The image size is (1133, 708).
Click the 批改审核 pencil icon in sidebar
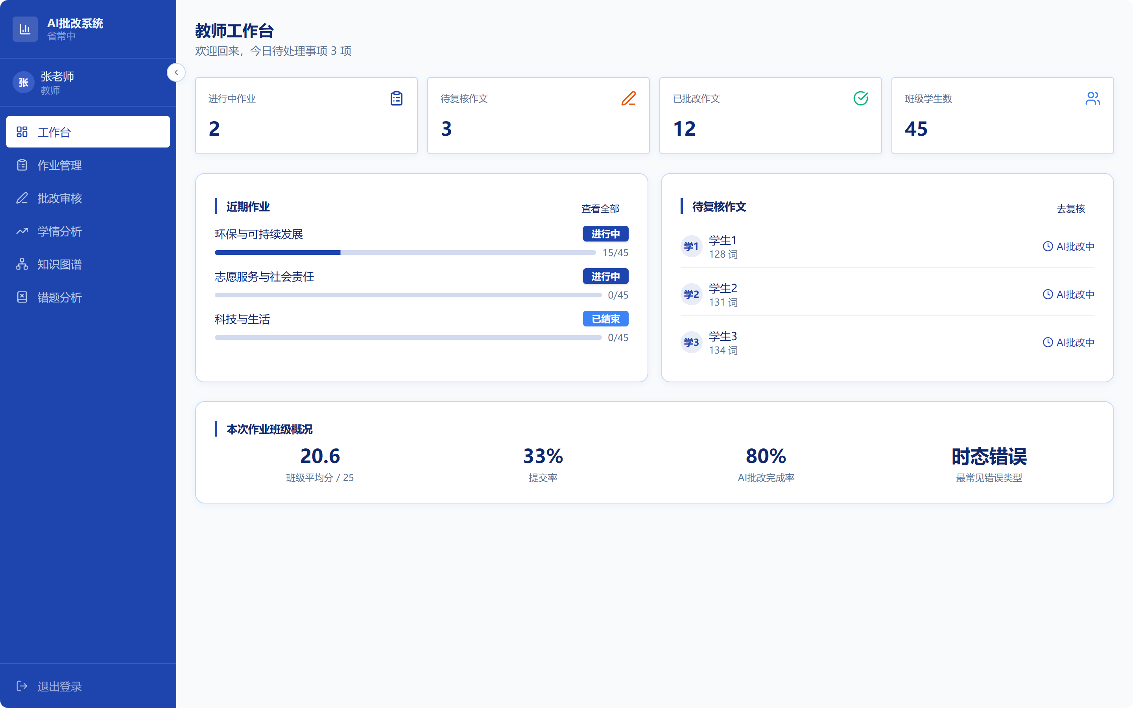pos(22,198)
